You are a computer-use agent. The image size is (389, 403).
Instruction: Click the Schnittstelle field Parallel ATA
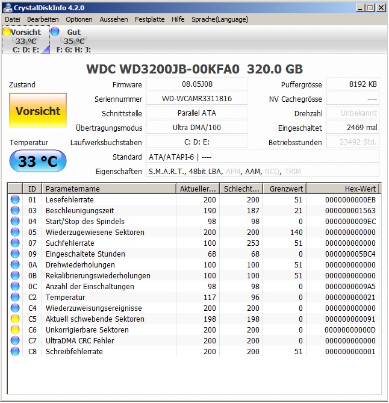click(x=197, y=113)
